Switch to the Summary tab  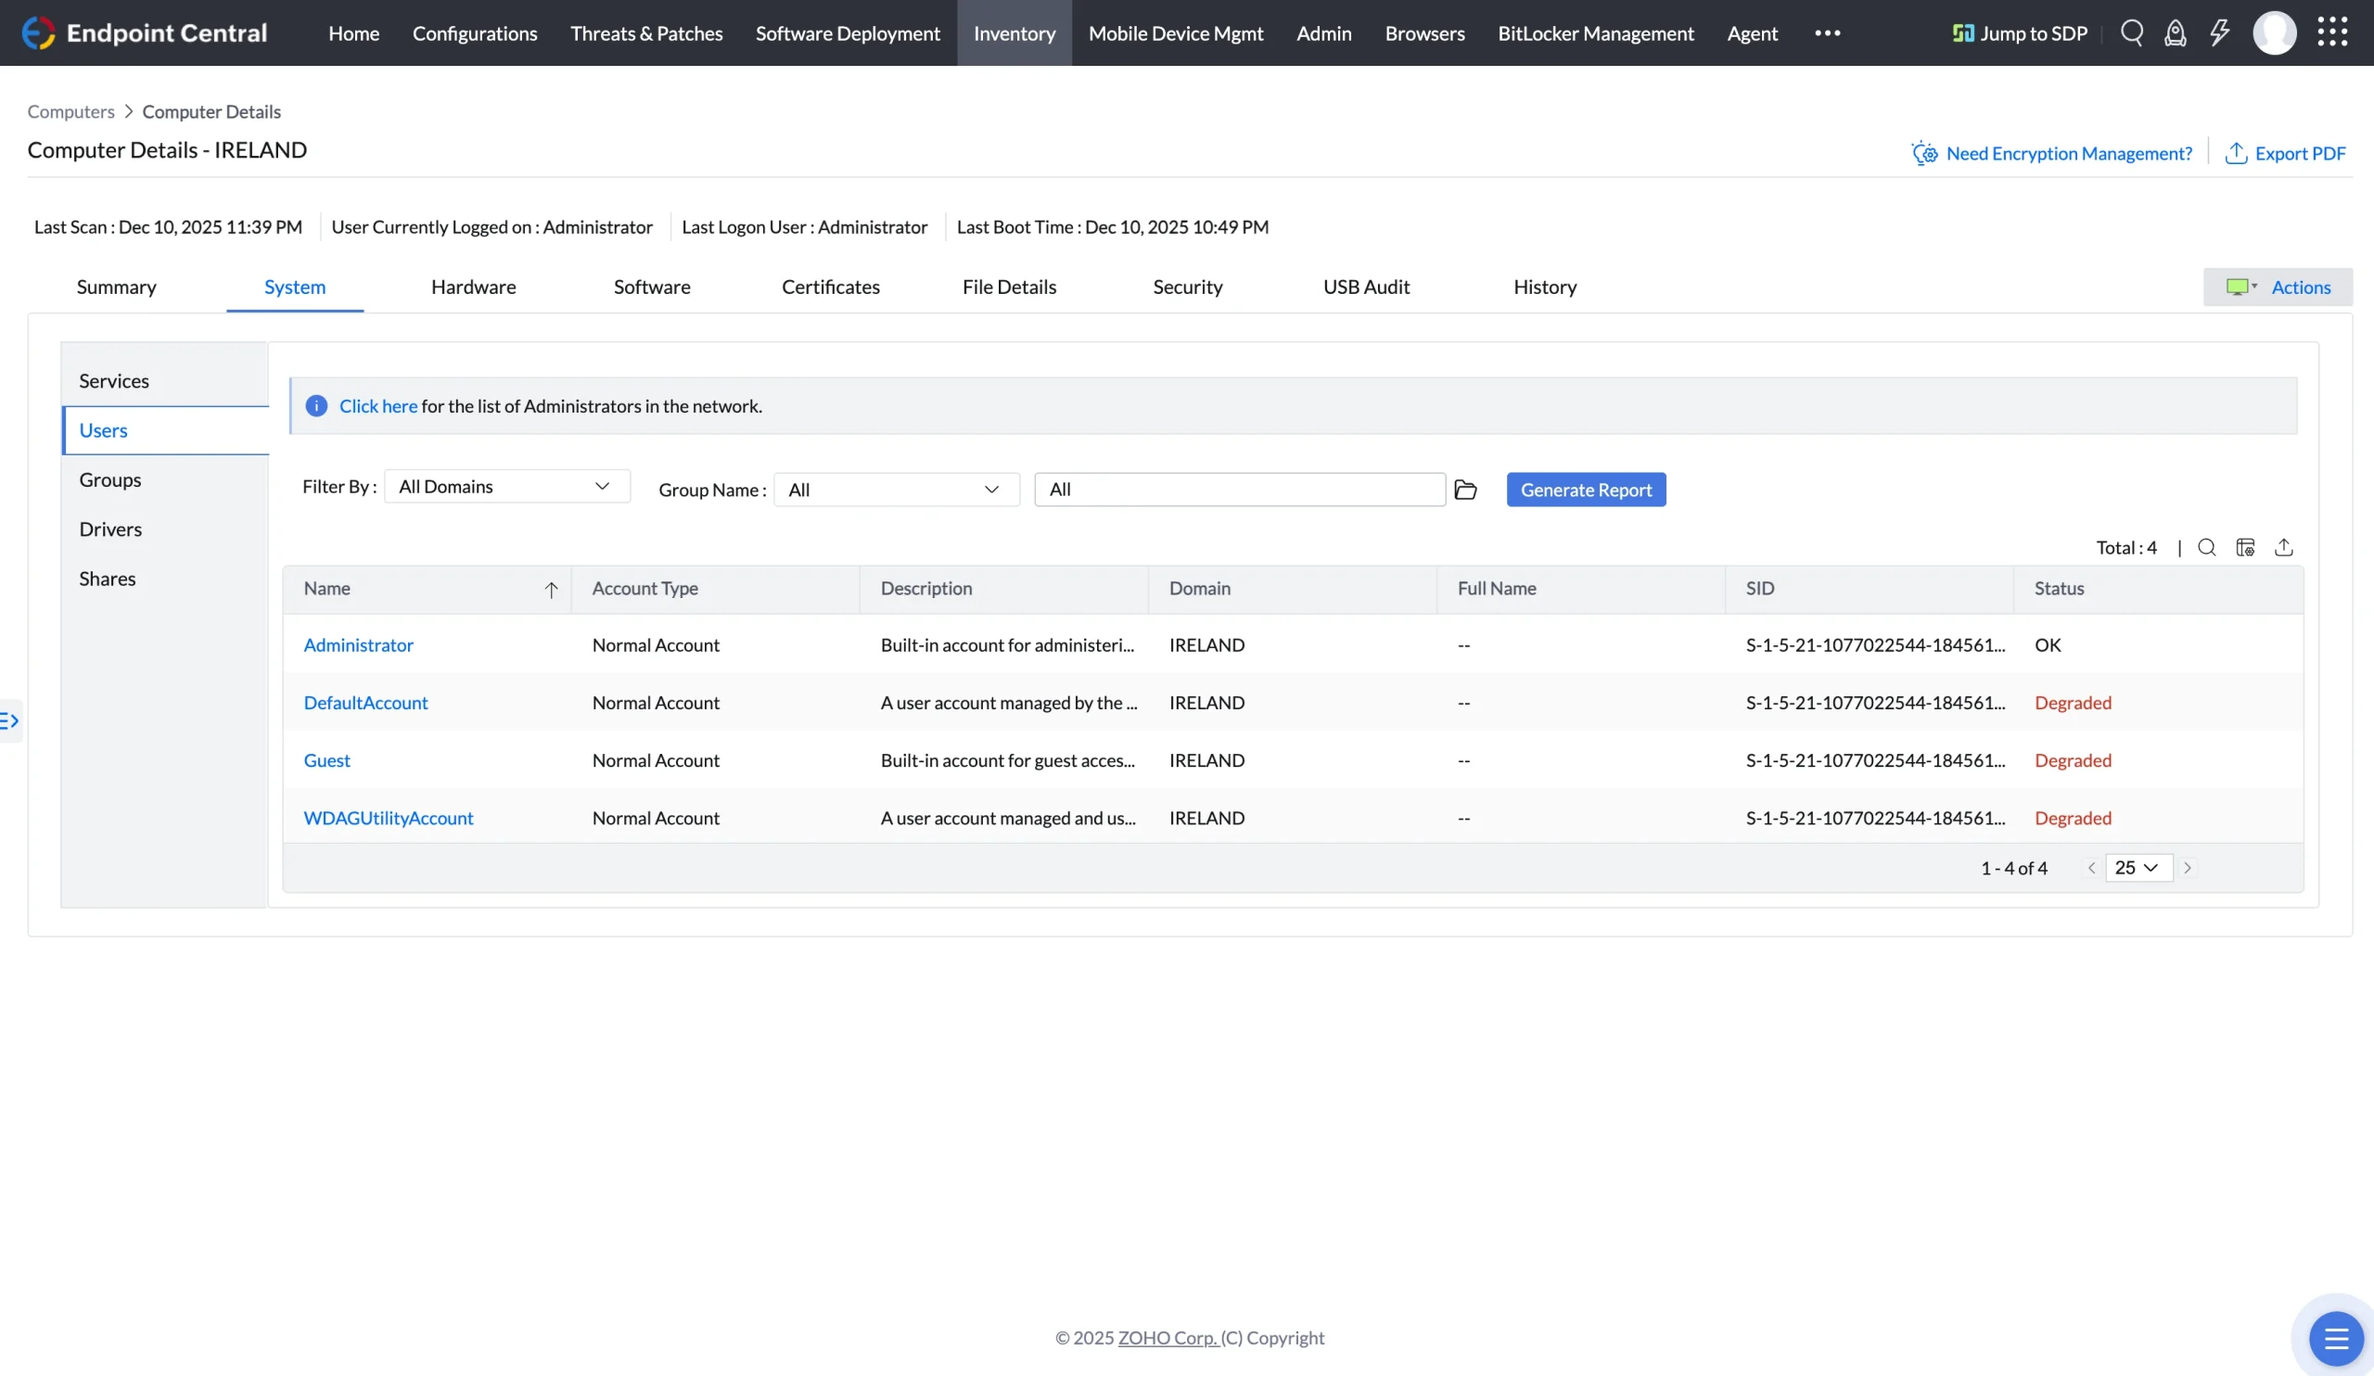coord(117,287)
